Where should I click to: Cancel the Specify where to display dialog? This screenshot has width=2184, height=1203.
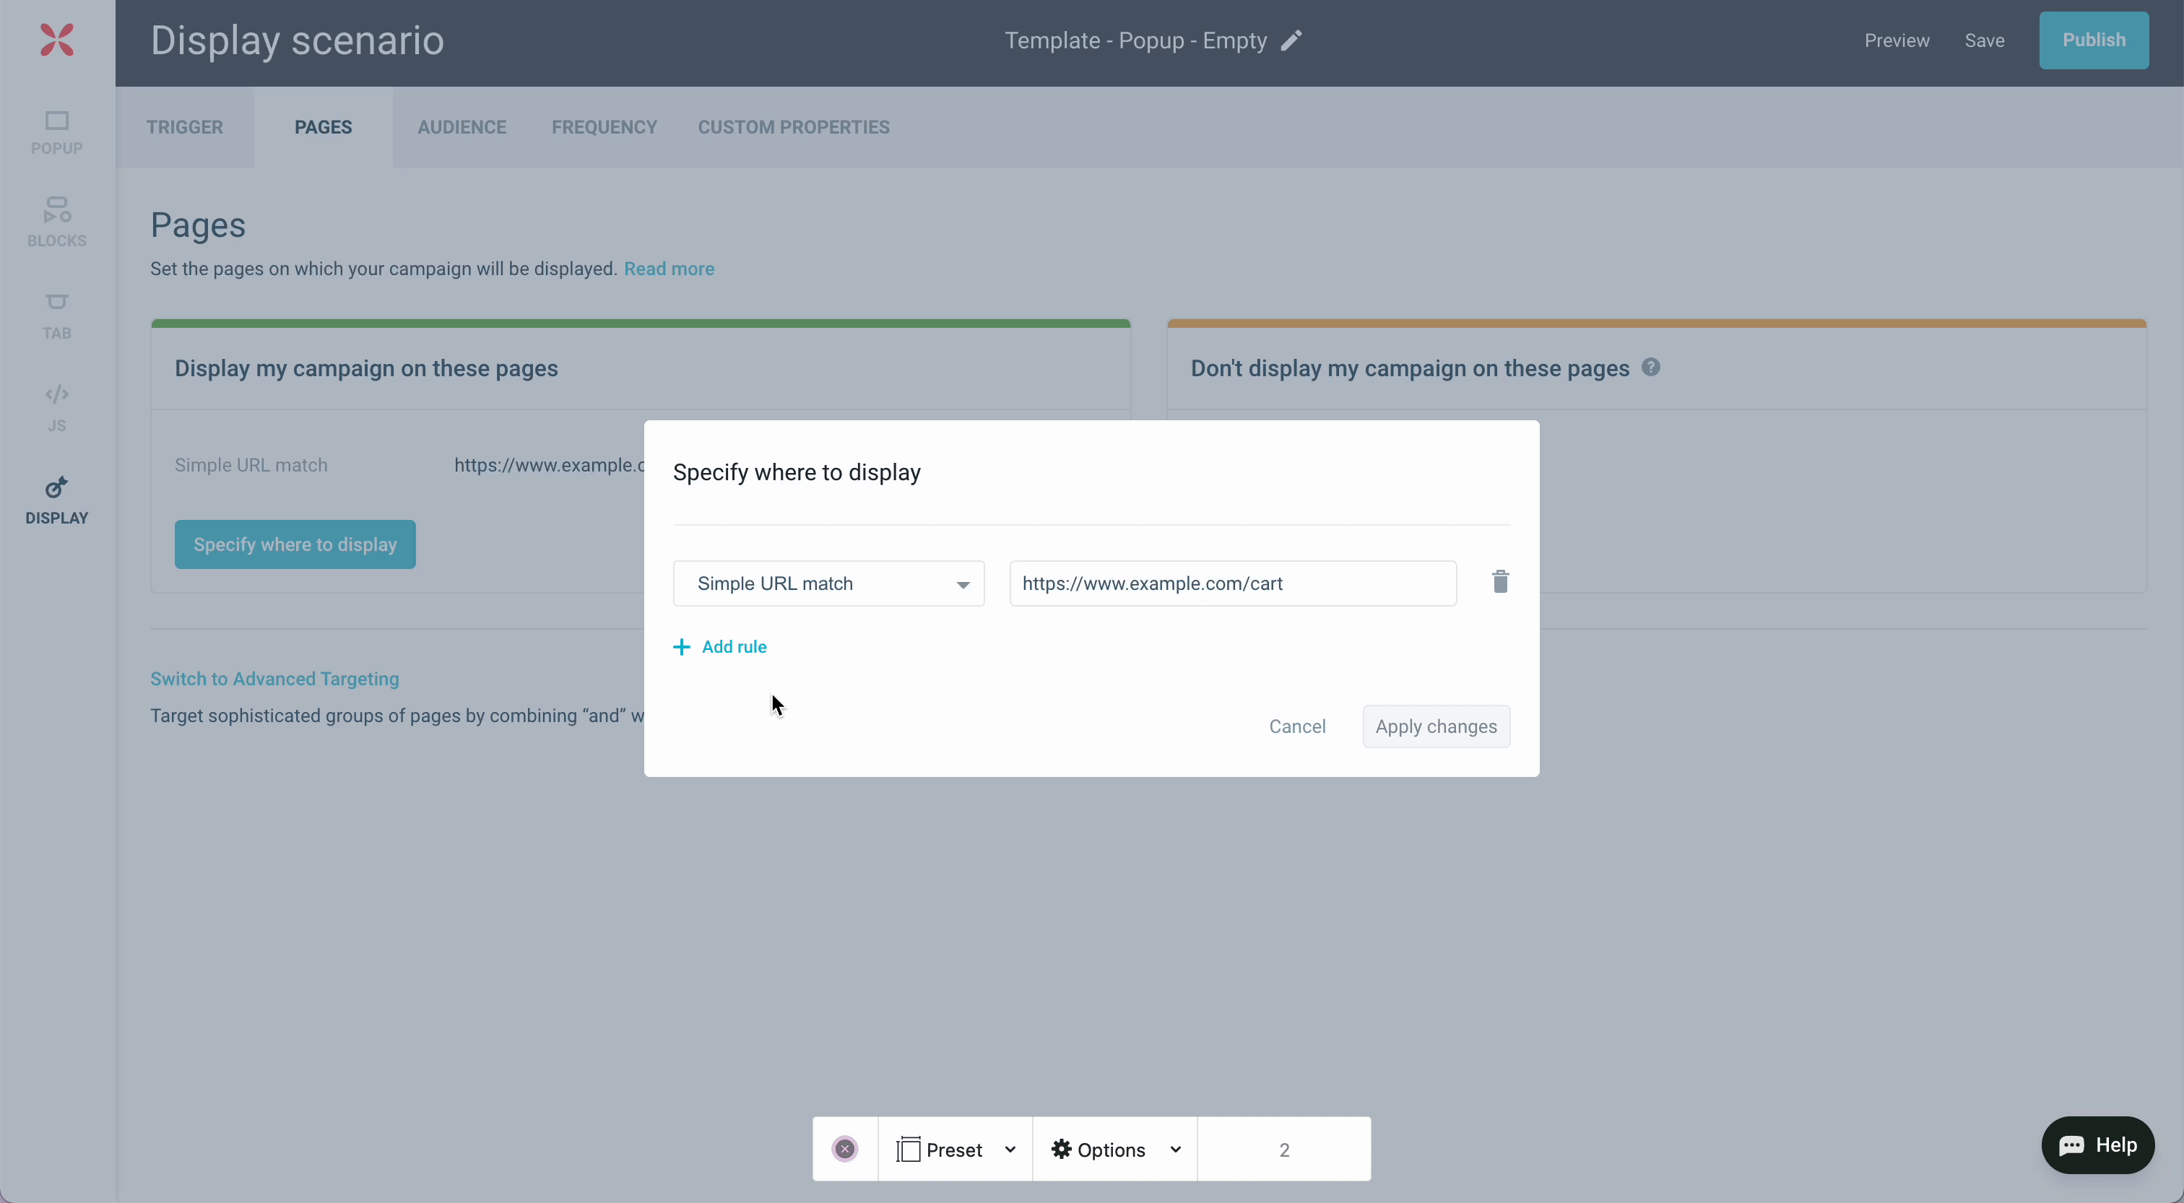click(1297, 726)
